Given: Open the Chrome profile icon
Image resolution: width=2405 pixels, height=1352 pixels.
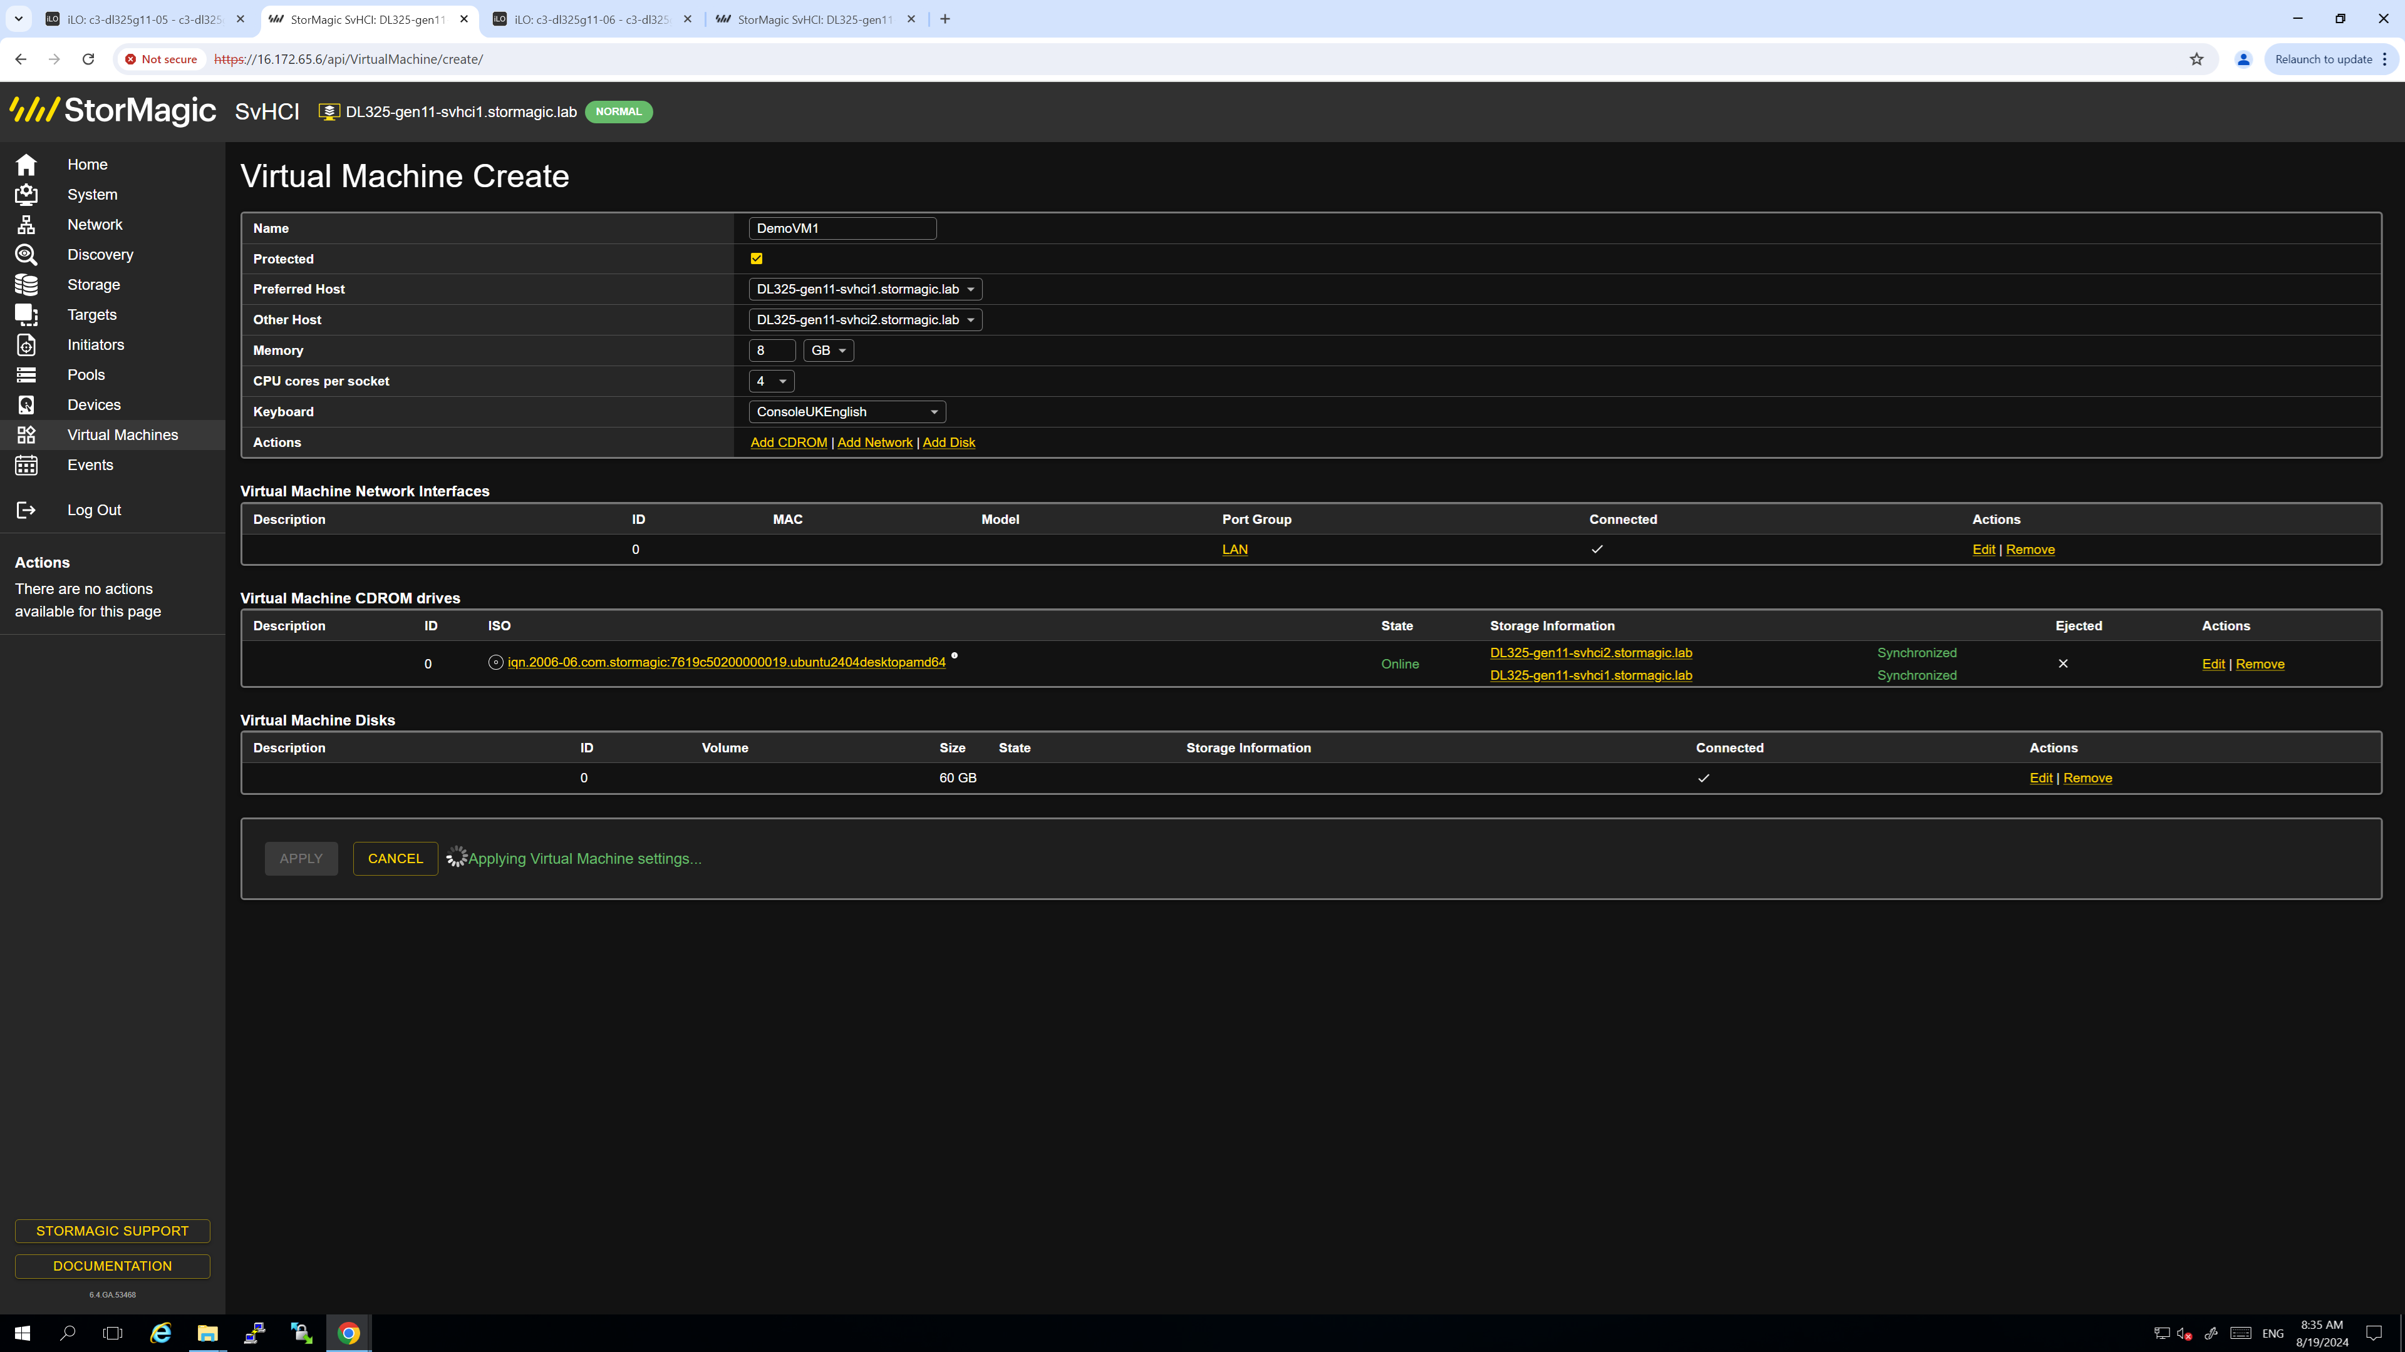Looking at the screenshot, I should point(2243,59).
